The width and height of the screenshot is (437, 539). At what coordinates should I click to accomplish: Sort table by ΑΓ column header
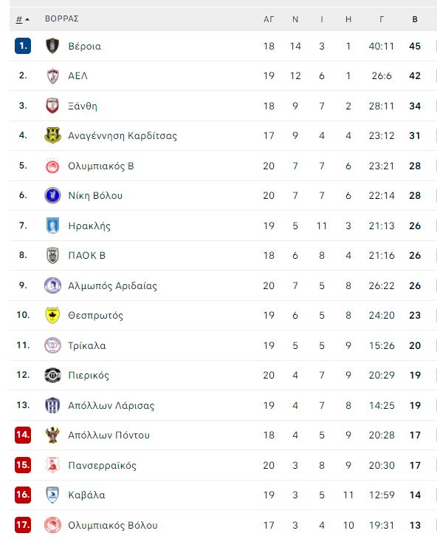click(269, 19)
